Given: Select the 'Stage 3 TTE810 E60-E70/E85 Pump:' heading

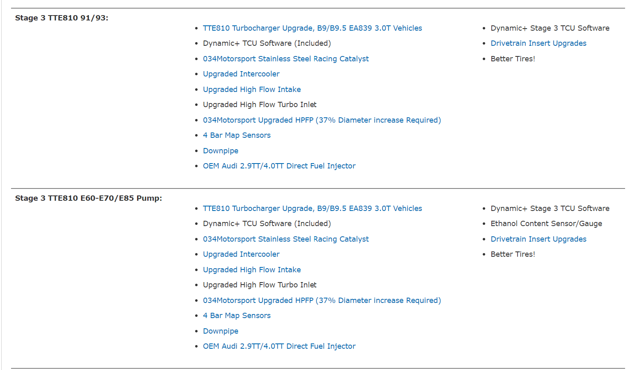Looking at the screenshot, I should pos(88,198).
